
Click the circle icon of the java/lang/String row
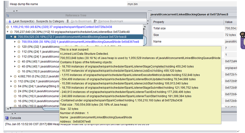pyautogui.click(x=15, y=86)
